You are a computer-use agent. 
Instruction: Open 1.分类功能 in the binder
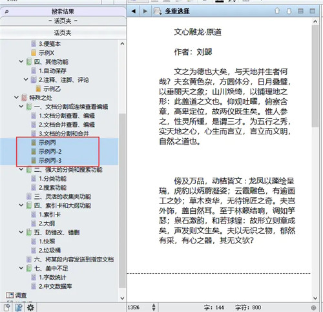click(x=52, y=178)
